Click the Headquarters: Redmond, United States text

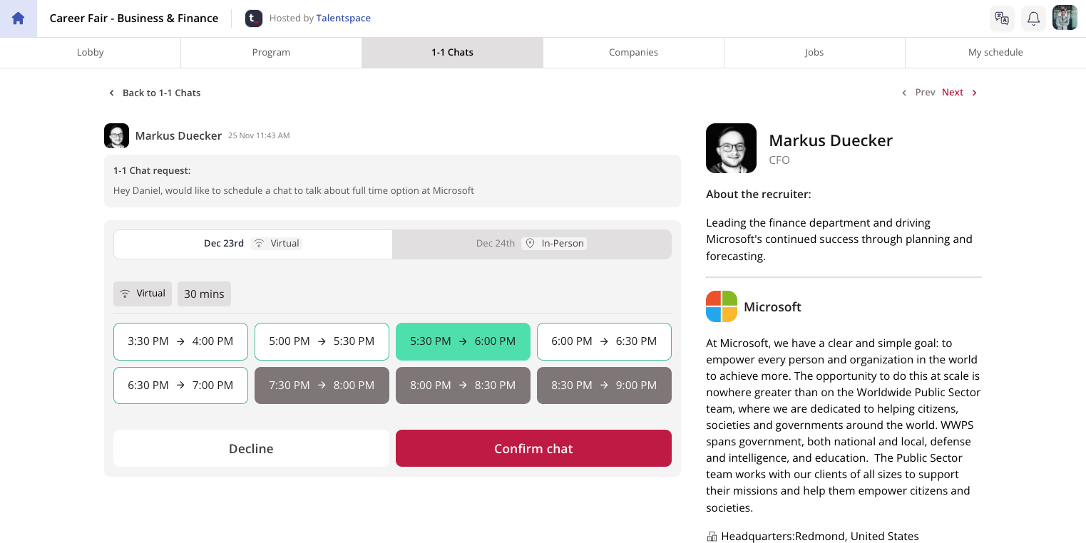[820, 537]
